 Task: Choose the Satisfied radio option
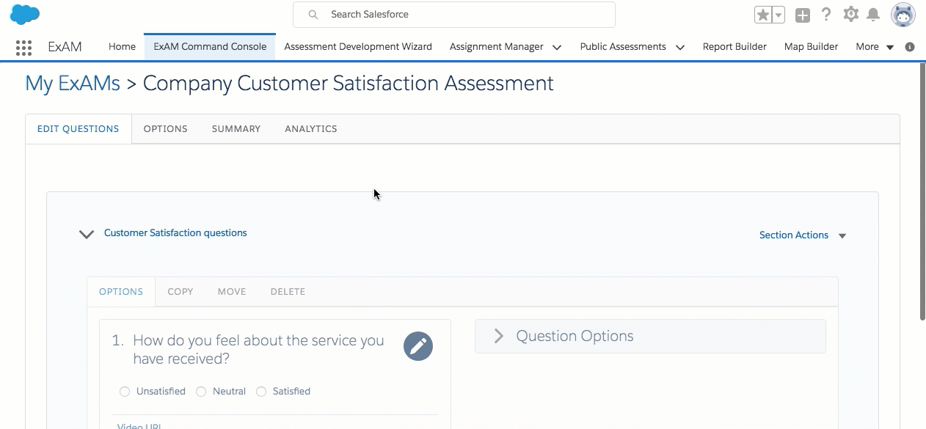click(x=261, y=392)
